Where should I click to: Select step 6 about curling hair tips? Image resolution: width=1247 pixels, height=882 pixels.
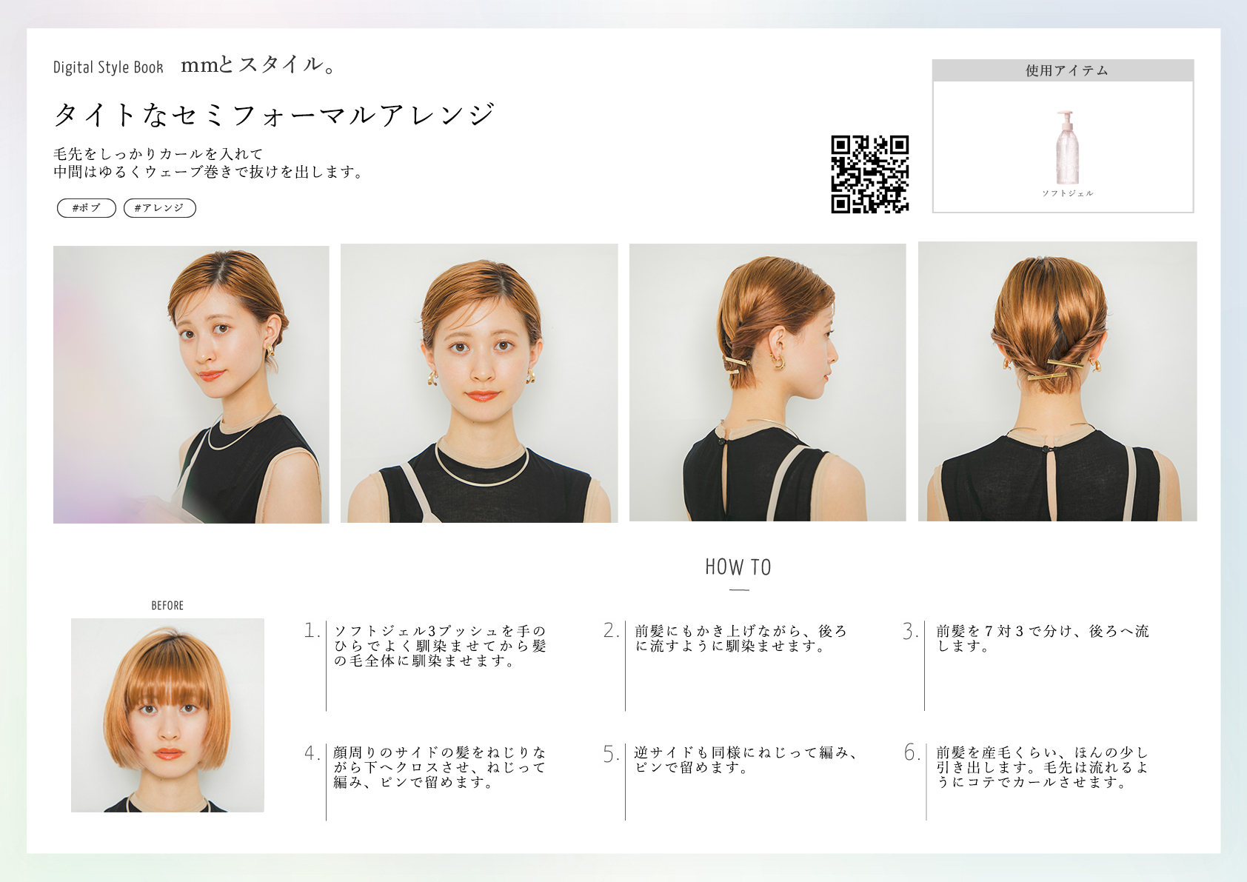(x=1042, y=767)
